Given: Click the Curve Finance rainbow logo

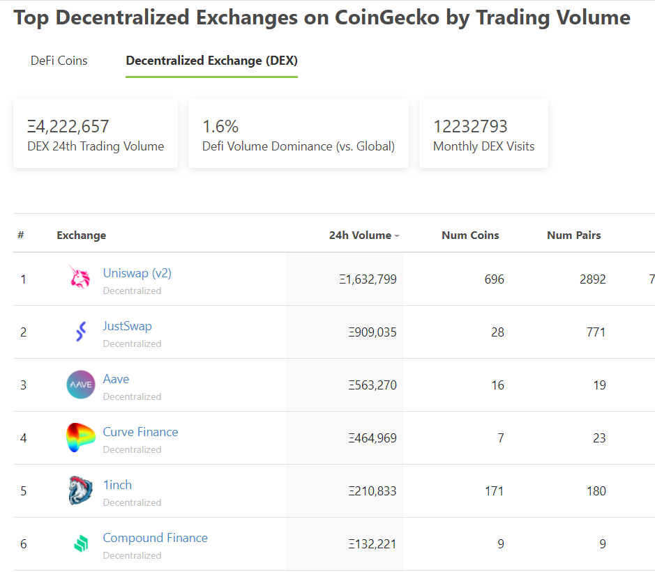Looking at the screenshot, I should pos(81,438).
